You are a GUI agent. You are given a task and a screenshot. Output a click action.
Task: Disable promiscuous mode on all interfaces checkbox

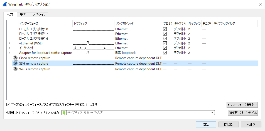coord(8,105)
